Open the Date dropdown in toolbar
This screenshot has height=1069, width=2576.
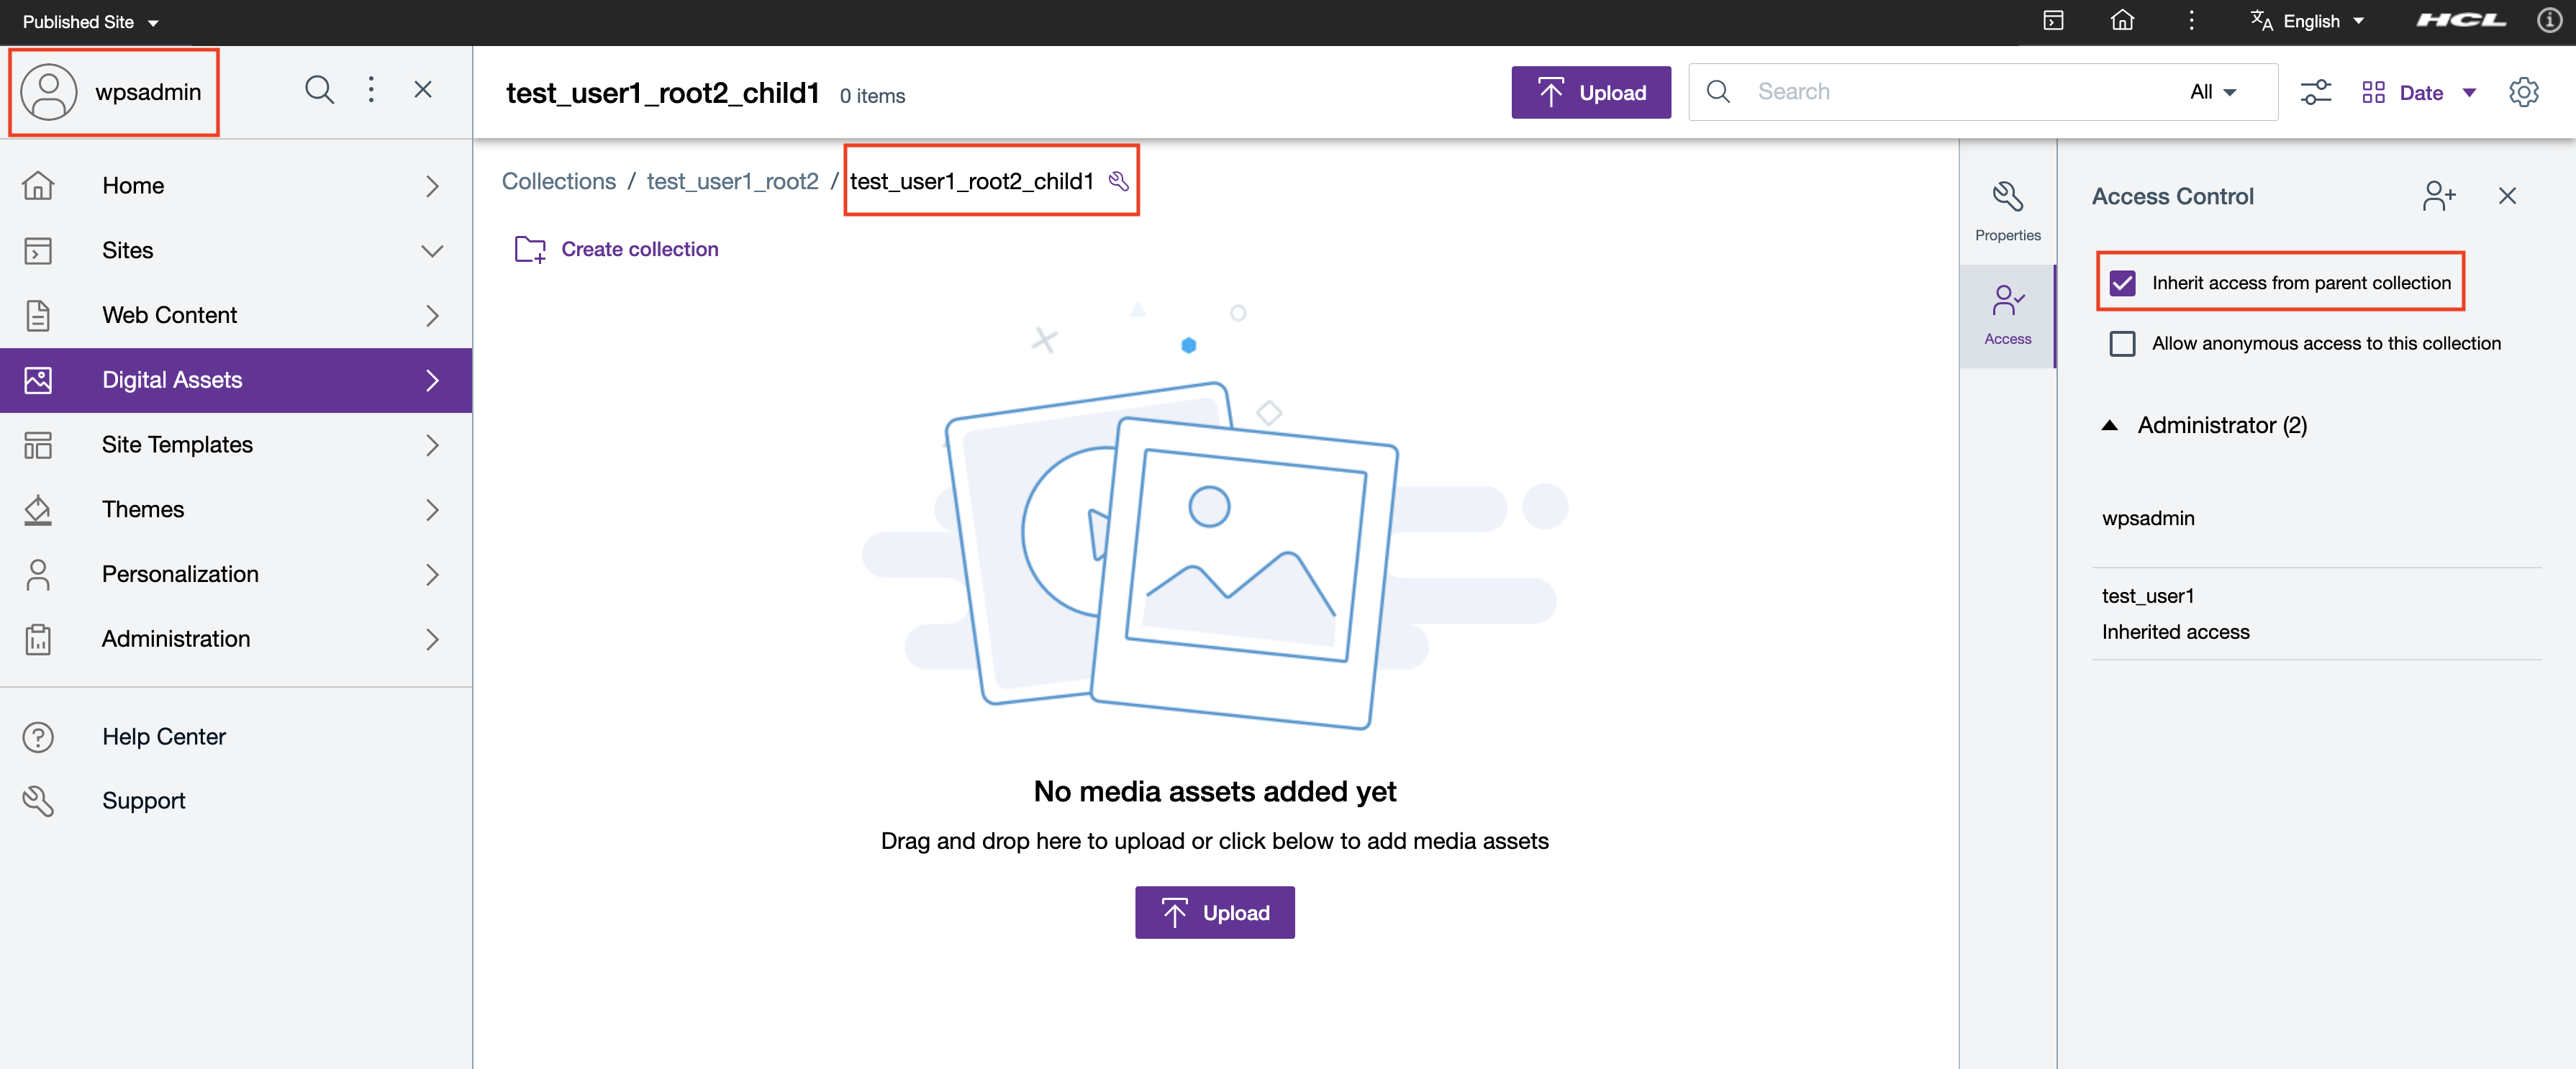click(2439, 92)
